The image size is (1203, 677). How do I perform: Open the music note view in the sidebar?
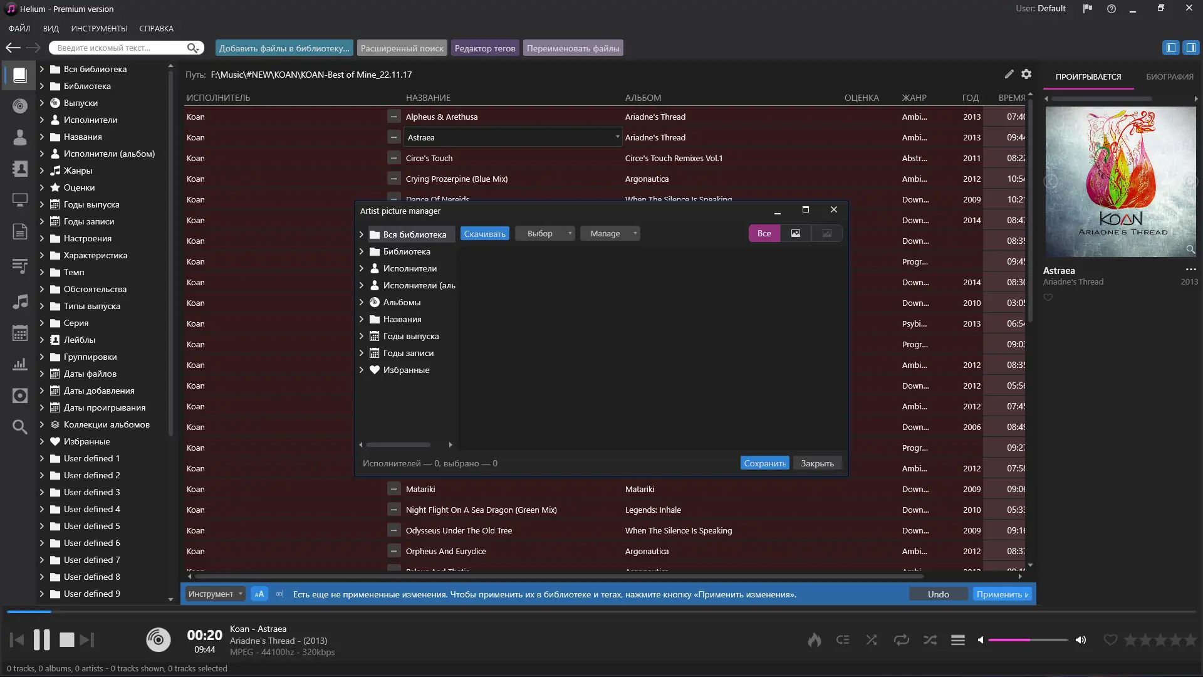[x=19, y=302]
